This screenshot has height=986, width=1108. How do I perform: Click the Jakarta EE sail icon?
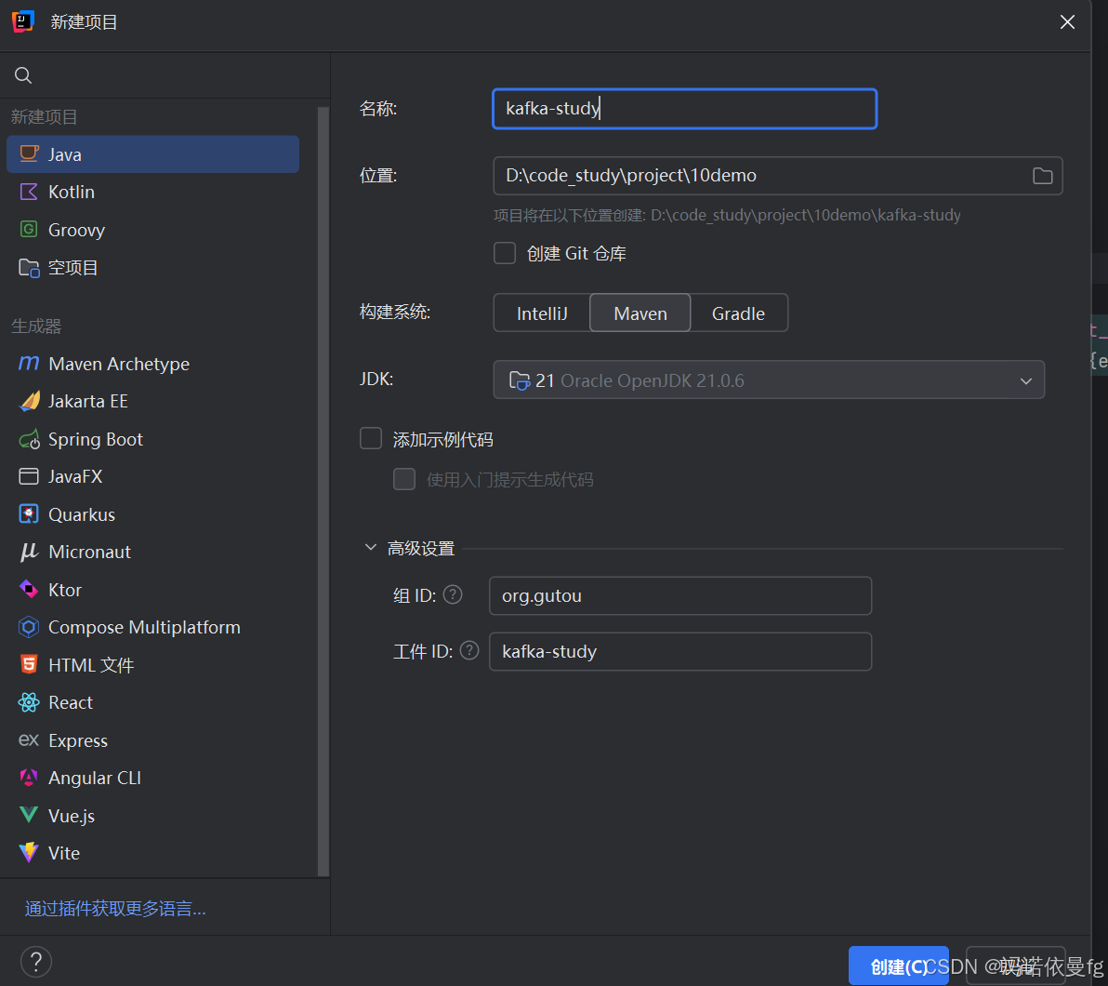click(x=29, y=401)
